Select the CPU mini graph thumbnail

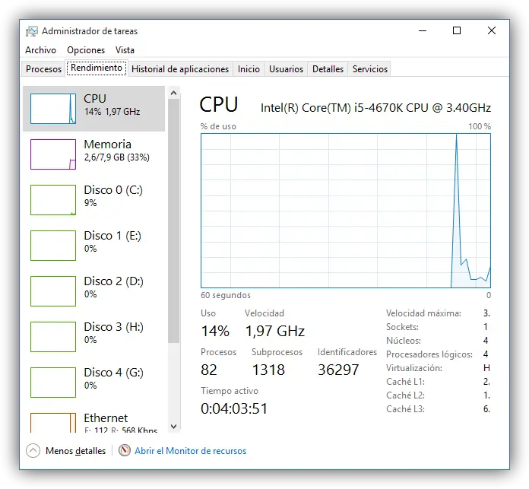53,109
